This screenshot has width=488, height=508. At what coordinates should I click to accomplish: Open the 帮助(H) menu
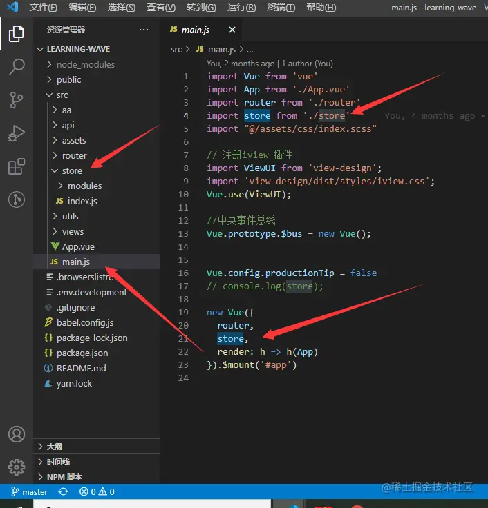pos(321,7)
